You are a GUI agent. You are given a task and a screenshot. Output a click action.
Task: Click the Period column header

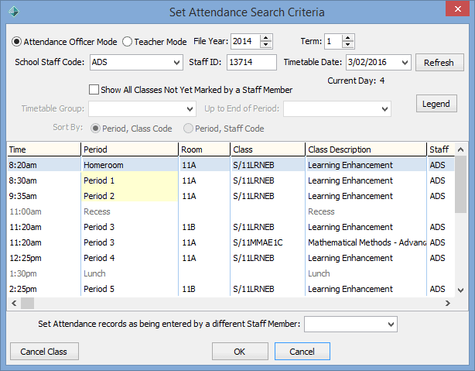(130, 149)
